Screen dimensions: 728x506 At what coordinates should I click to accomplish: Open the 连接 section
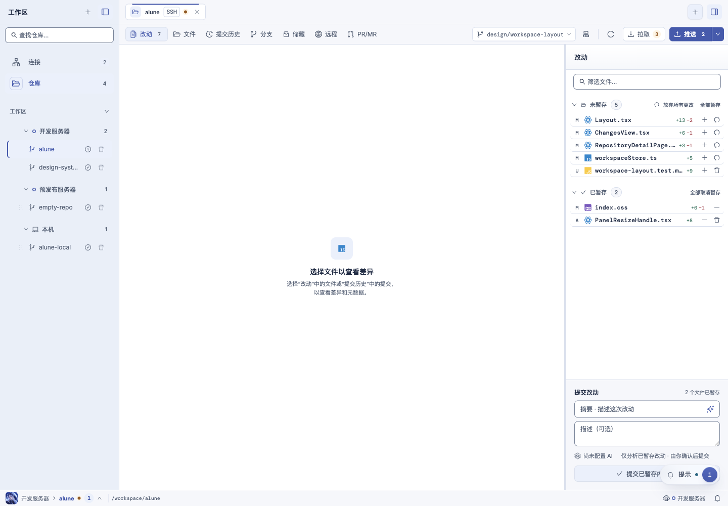tap(60, 62)
